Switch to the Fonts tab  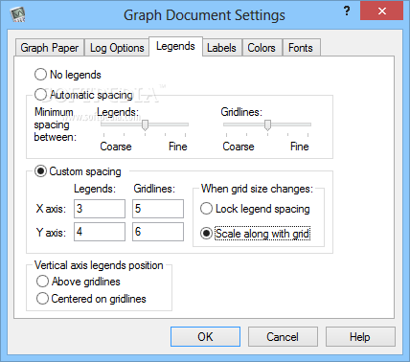(x=301, y=48)
